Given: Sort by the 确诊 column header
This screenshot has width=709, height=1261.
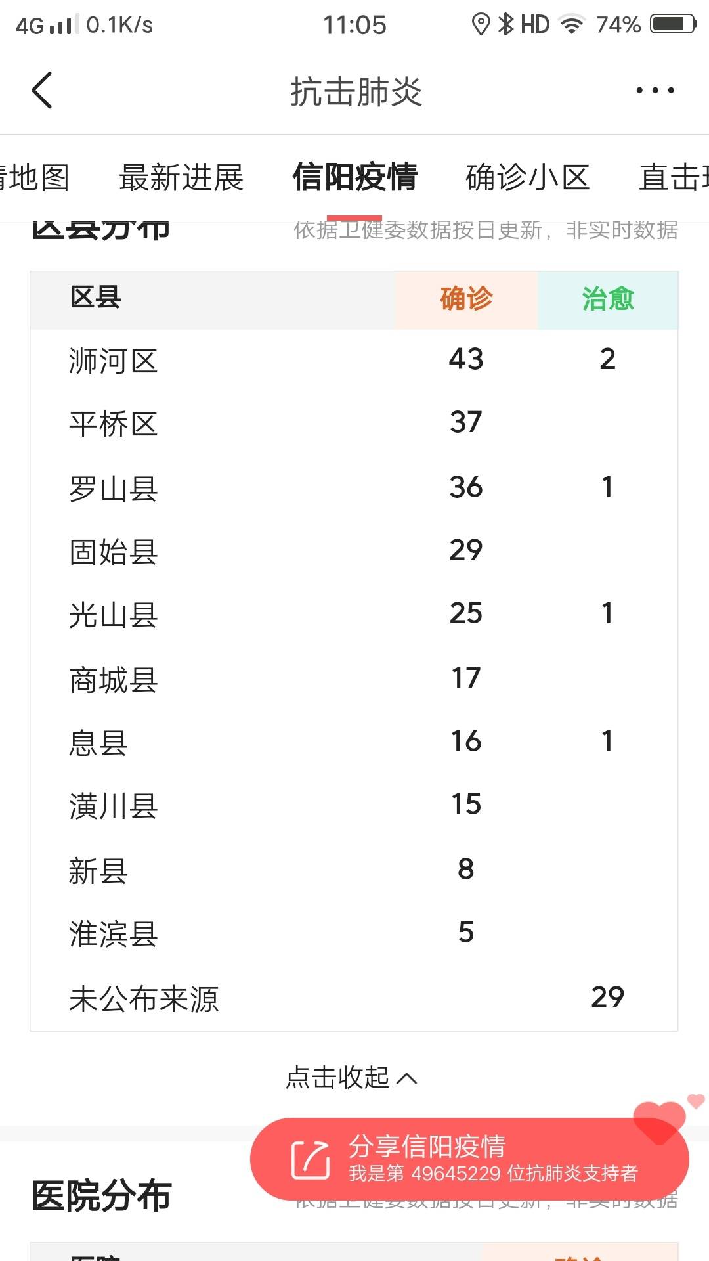Looking at the screenshot, I should [x=466, y=299].
